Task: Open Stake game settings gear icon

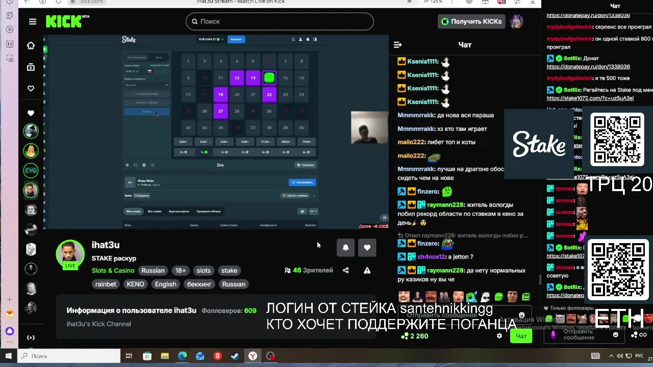Action: coord(127,165)
